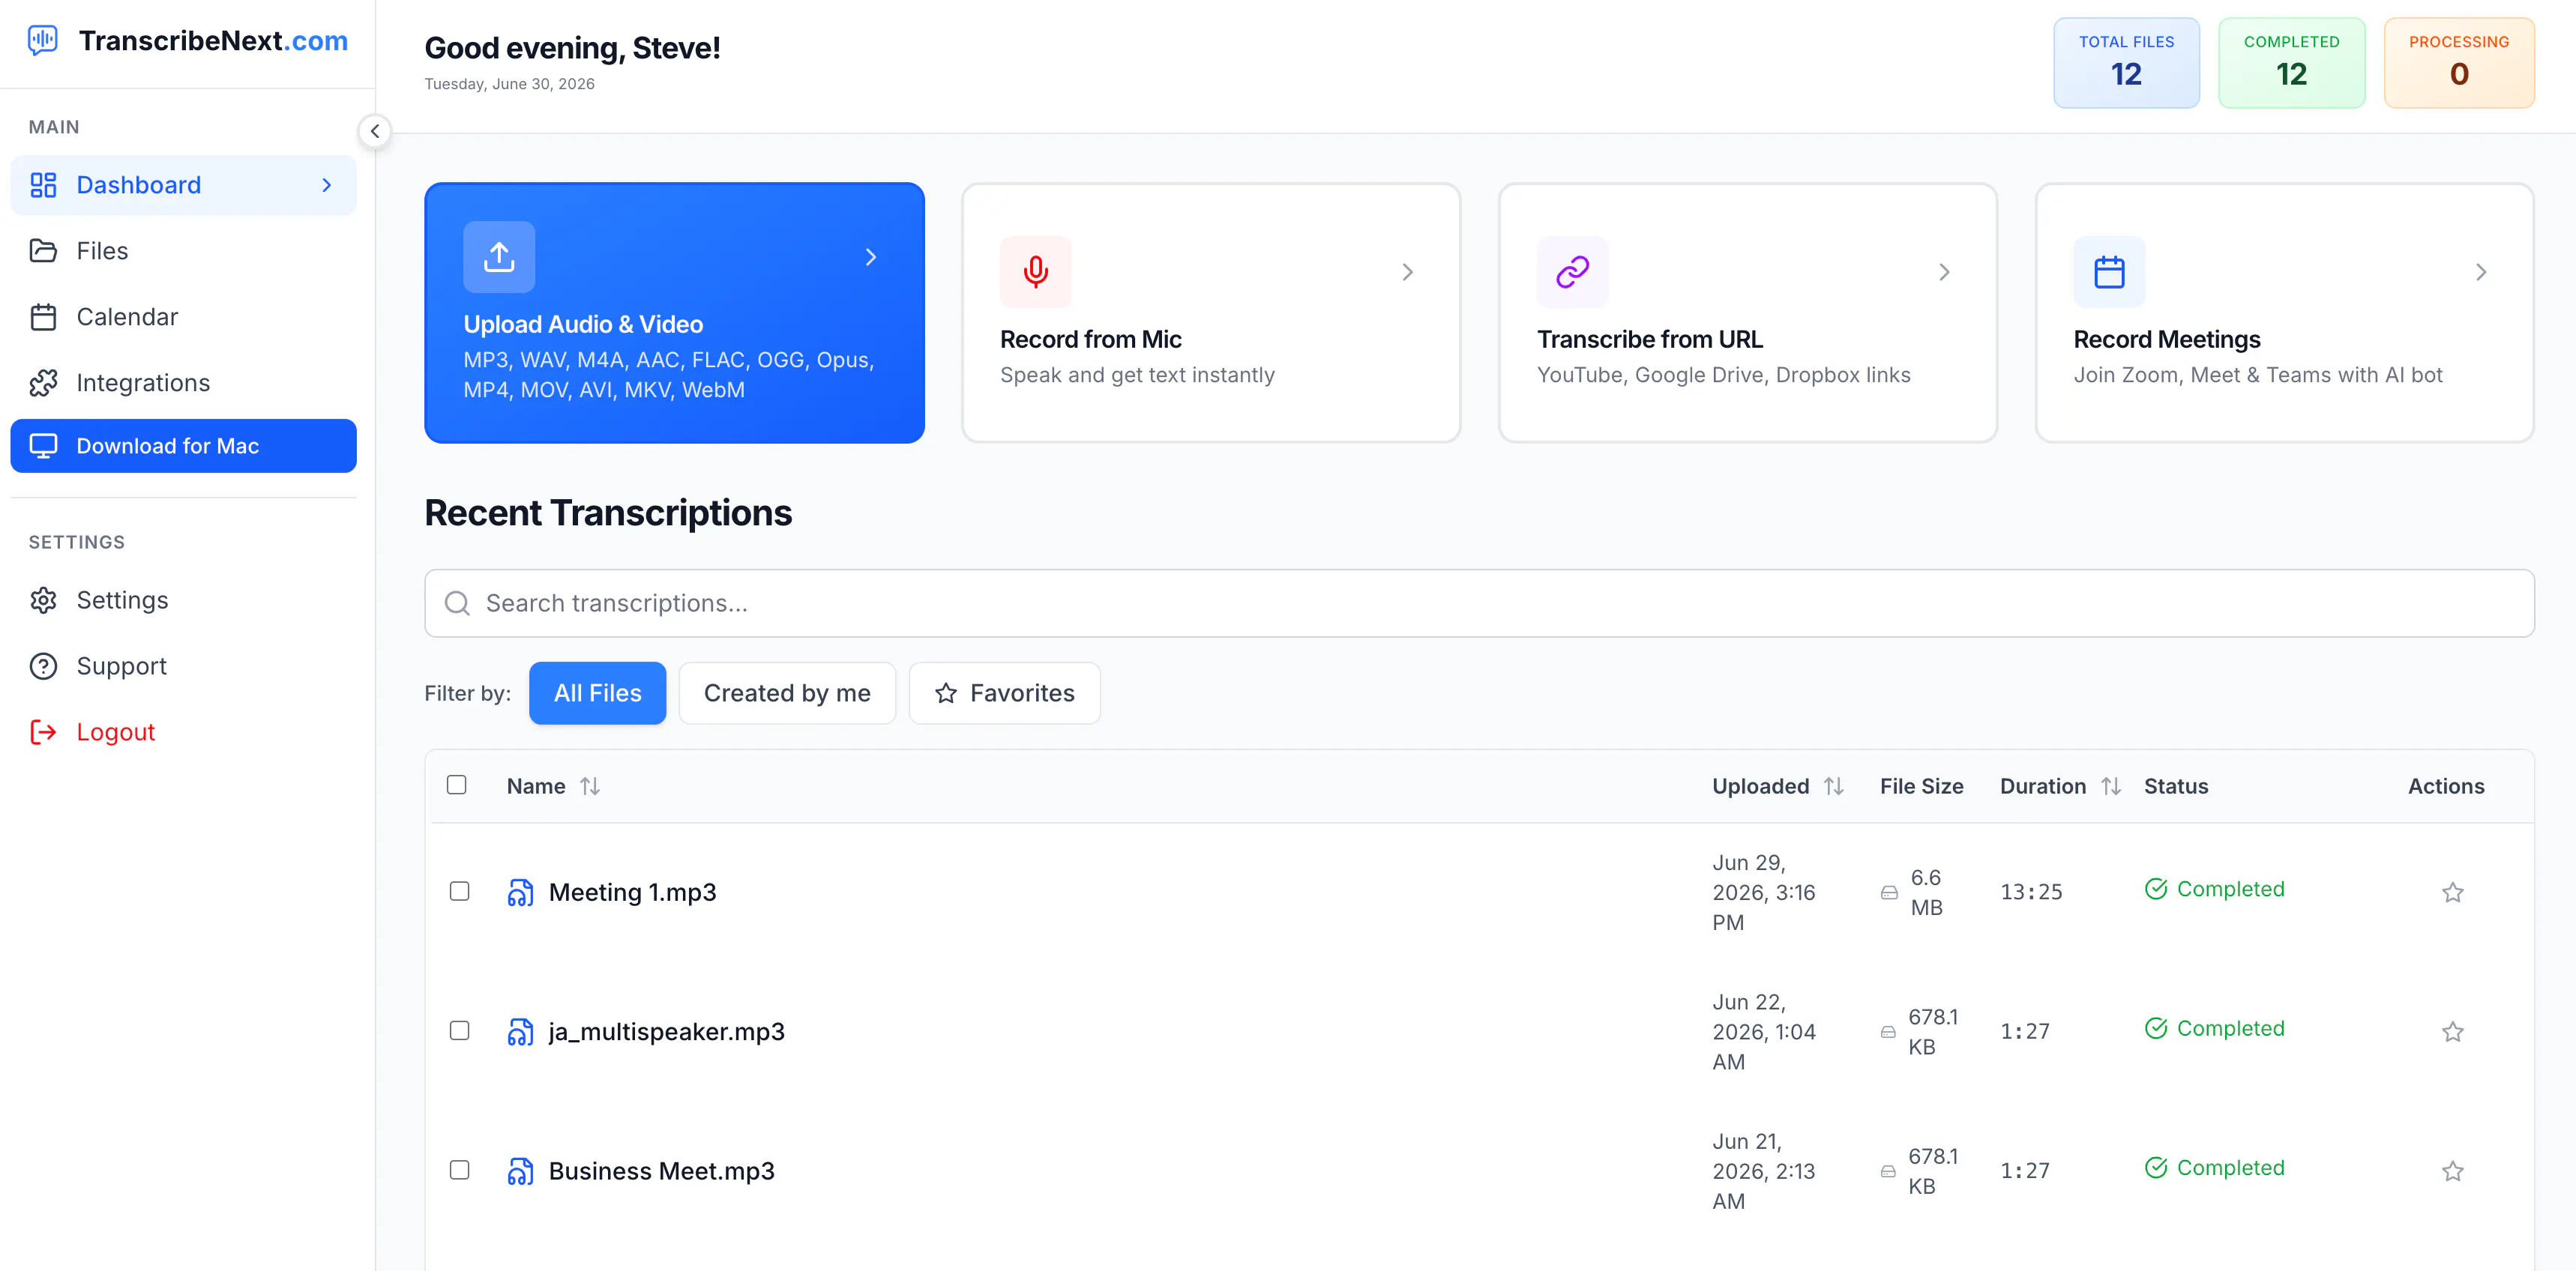Click the arrow on Record Meetings card
This screenshot has height=1271, width=2576.
2480,272
